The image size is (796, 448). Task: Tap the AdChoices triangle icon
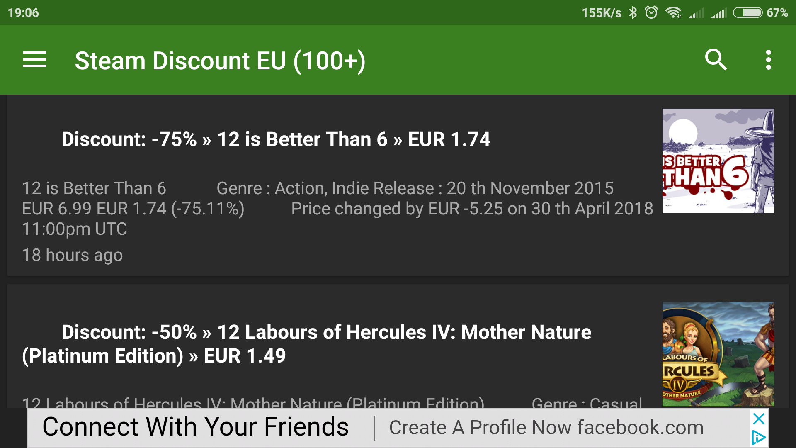pyautogui.click(x=758, y=438)
